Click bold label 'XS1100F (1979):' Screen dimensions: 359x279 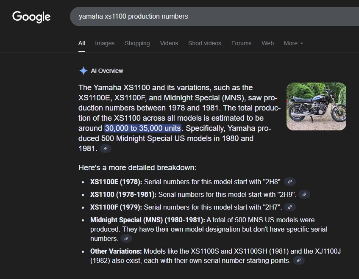(116, 207)
